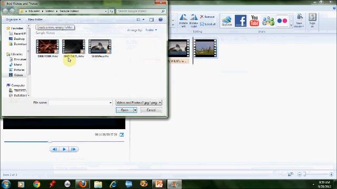337x189 pixels.
Task: Share the movie to Facebook
Action: pos(241,21)
